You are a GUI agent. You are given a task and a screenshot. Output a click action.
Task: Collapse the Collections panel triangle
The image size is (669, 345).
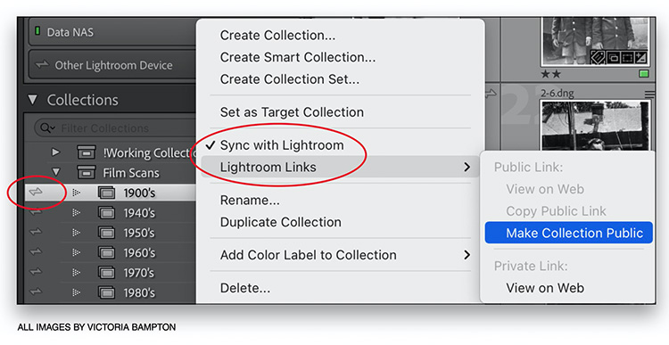[32, 100]
